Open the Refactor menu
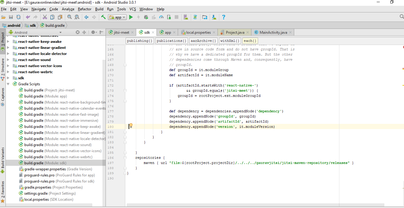404x208 pixels. point(84,9)
